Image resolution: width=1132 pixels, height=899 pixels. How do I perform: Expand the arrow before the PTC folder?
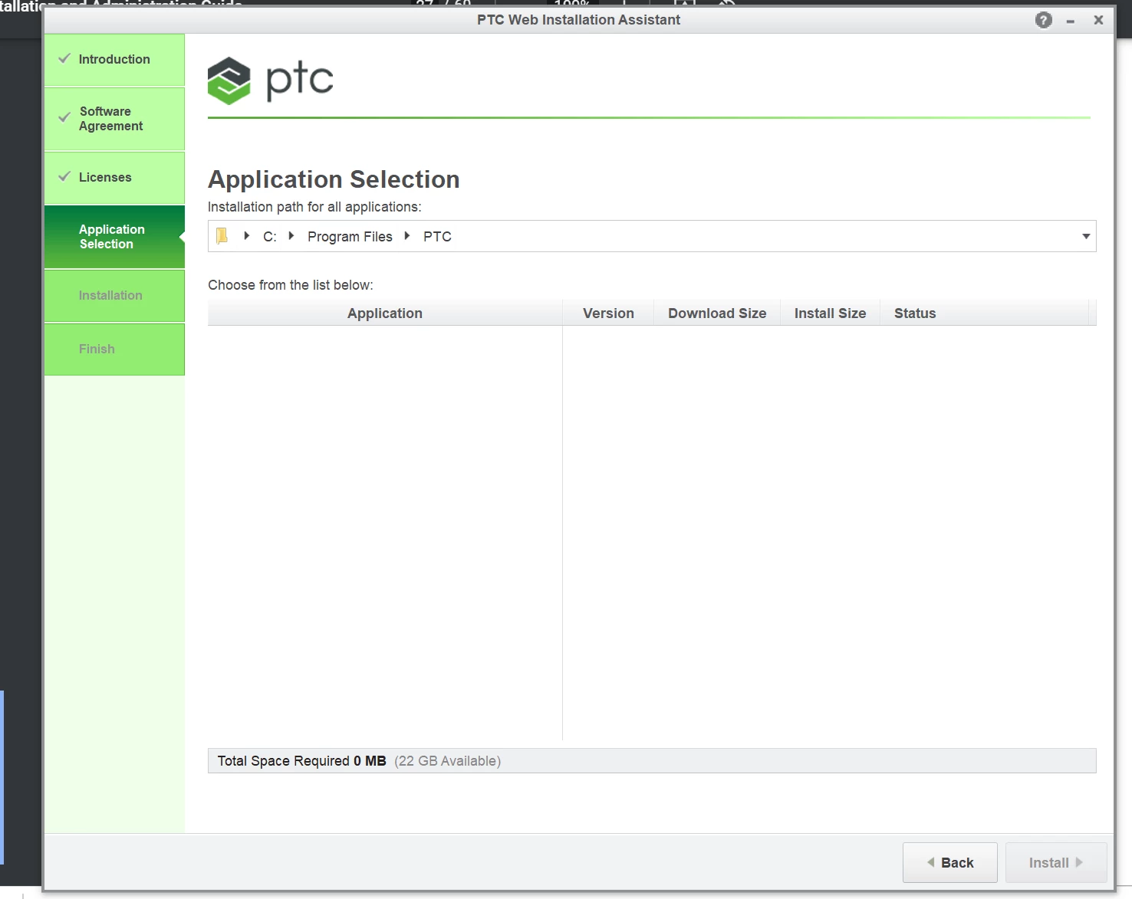(407, 236)
